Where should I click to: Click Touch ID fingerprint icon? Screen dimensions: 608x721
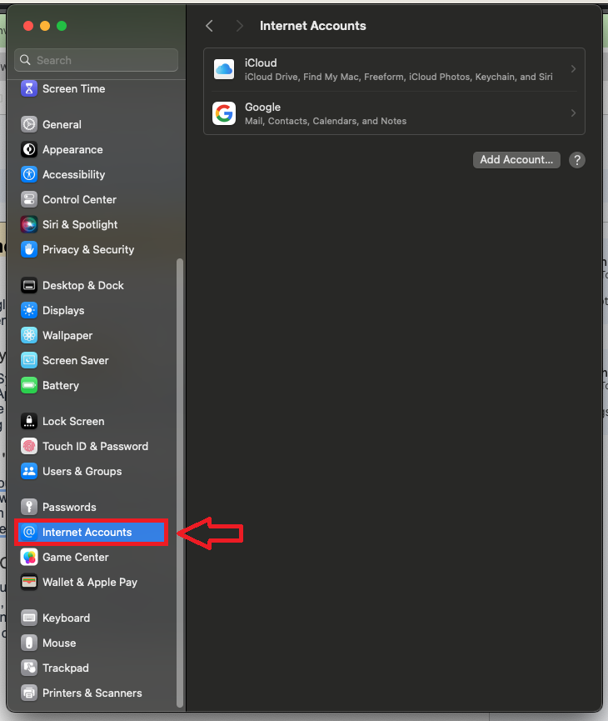tap(29, 446)
